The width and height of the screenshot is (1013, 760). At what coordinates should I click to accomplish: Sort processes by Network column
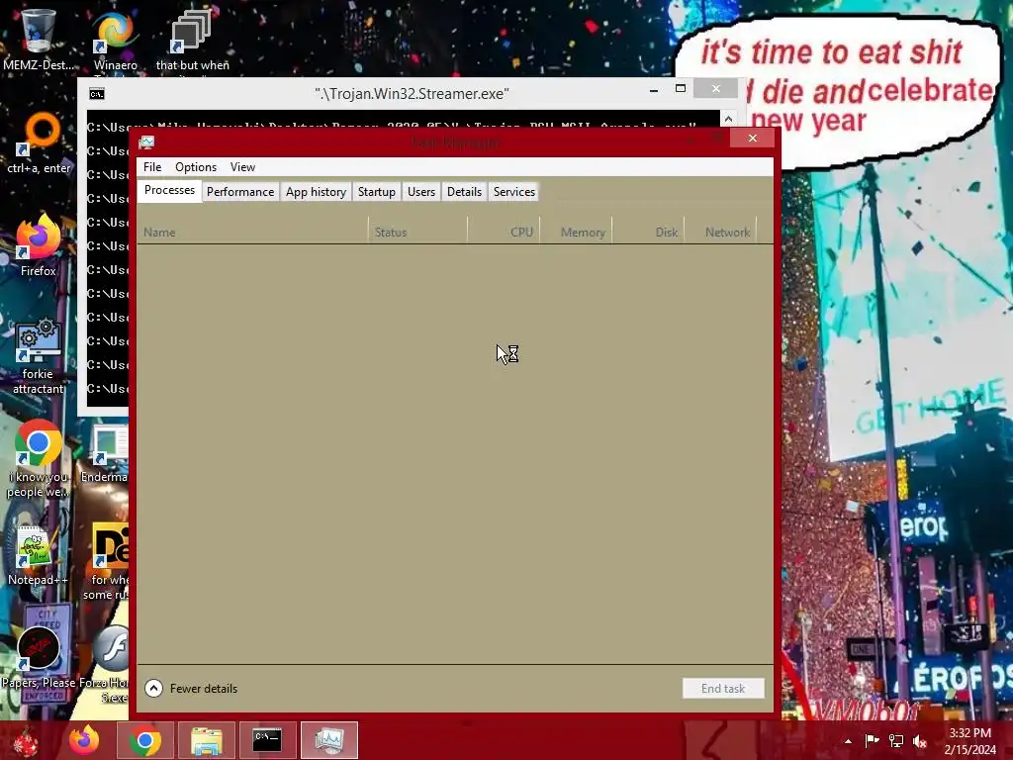tap(720, 232)
